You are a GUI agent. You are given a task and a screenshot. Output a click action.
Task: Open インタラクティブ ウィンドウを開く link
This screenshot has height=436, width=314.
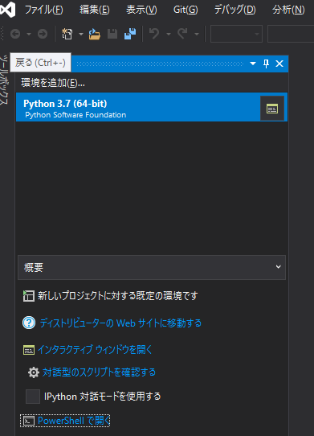[x=95, y=350]
